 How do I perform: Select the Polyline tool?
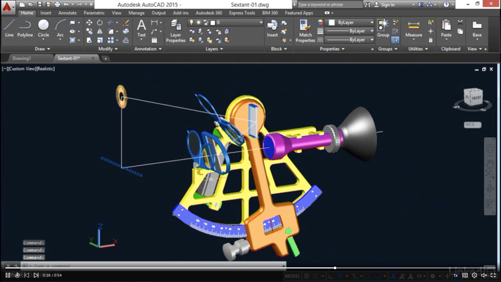25,28
